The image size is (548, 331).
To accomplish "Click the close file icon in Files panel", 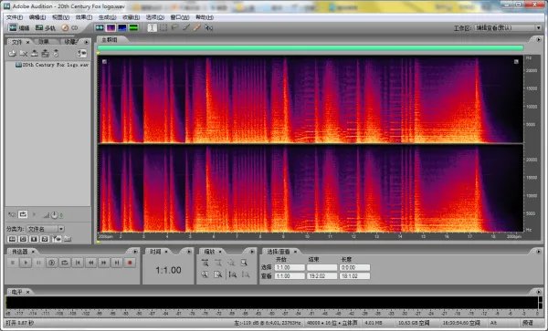I will click(24, 53).
